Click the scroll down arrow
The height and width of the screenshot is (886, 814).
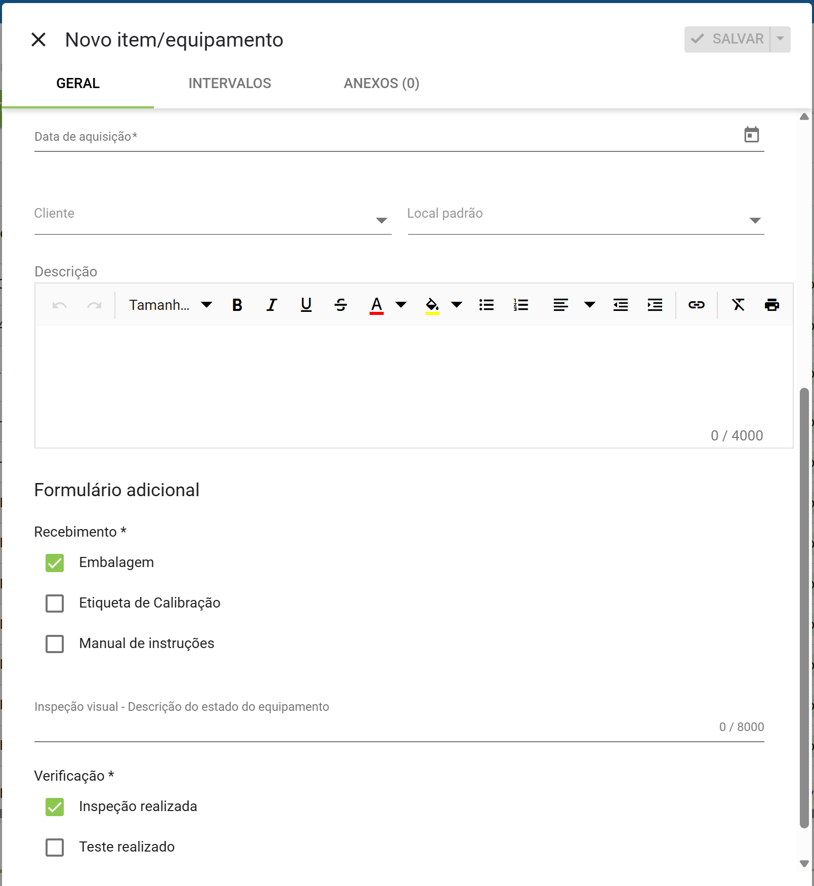[x=804, y=864]
